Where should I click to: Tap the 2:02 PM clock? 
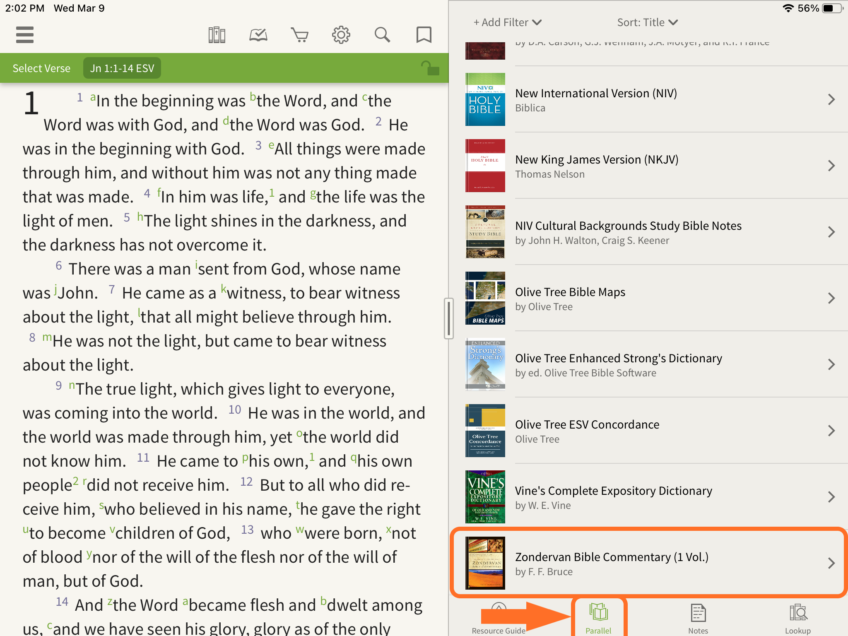24,8
